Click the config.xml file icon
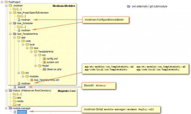Screen dimensions: 191x114 point(44,59)
